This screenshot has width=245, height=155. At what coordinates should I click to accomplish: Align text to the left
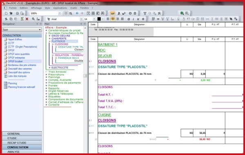108,19
